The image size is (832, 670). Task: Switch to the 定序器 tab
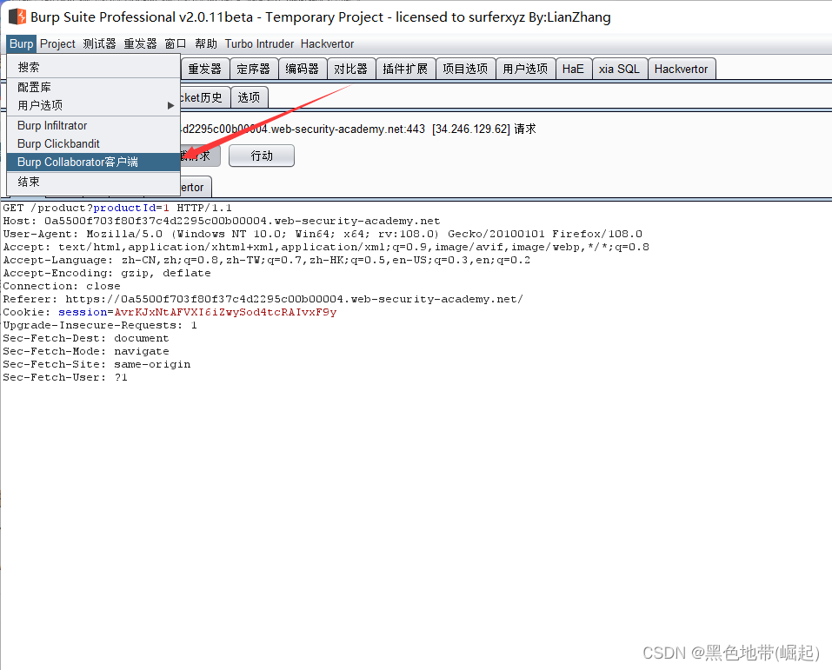pyautogui.click(x=253, y=69)
